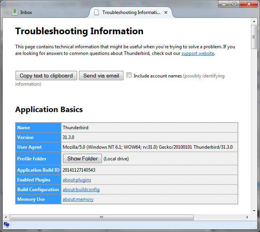This screenshot has width=260, height=232.
Task: Click the vertical scroll up arrow
Action: point(254,21)
